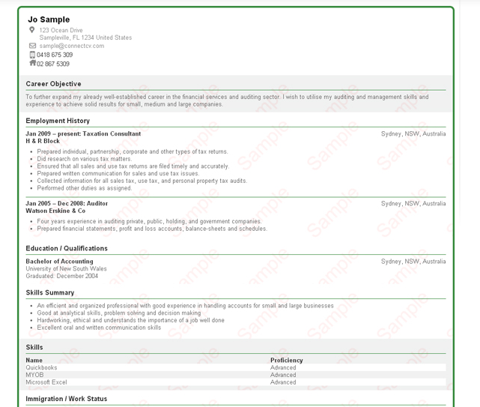The image size is (480, 407).
Task: Click University of New South Wales
Action: tap(66, 269)
